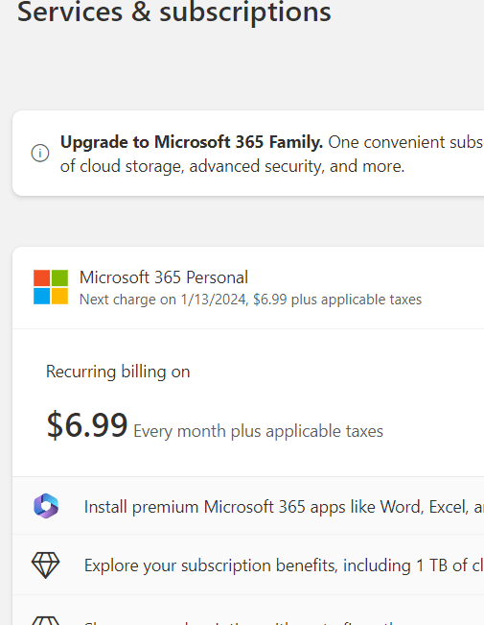Open Install premium Microsoft 365 apps row
Screen dimensions: 484x625
[248, 506]
